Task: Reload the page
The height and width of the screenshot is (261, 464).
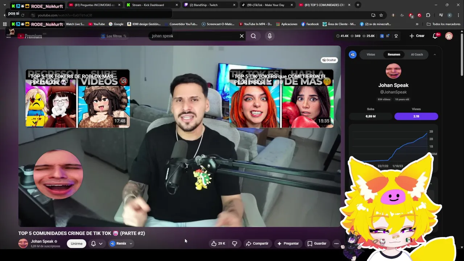Action: 22,15
